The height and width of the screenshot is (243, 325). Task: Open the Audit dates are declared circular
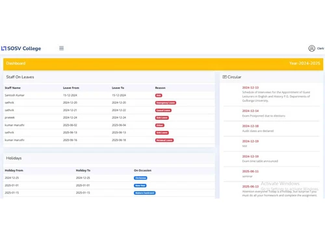[258, 131]
